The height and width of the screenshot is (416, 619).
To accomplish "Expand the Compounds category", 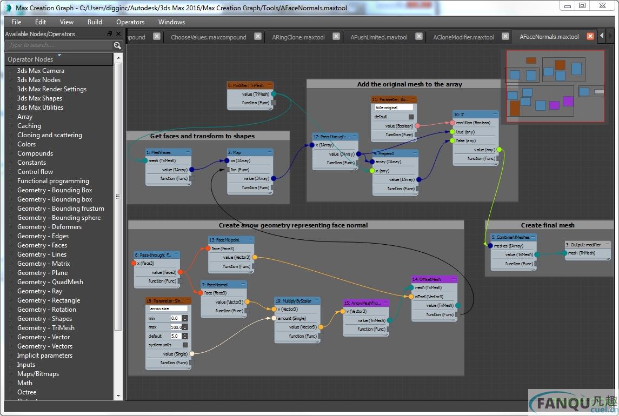I will (11, 153).
